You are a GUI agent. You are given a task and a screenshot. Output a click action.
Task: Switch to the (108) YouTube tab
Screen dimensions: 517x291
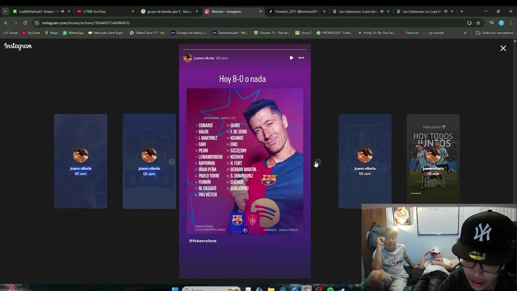click(106, 11)
